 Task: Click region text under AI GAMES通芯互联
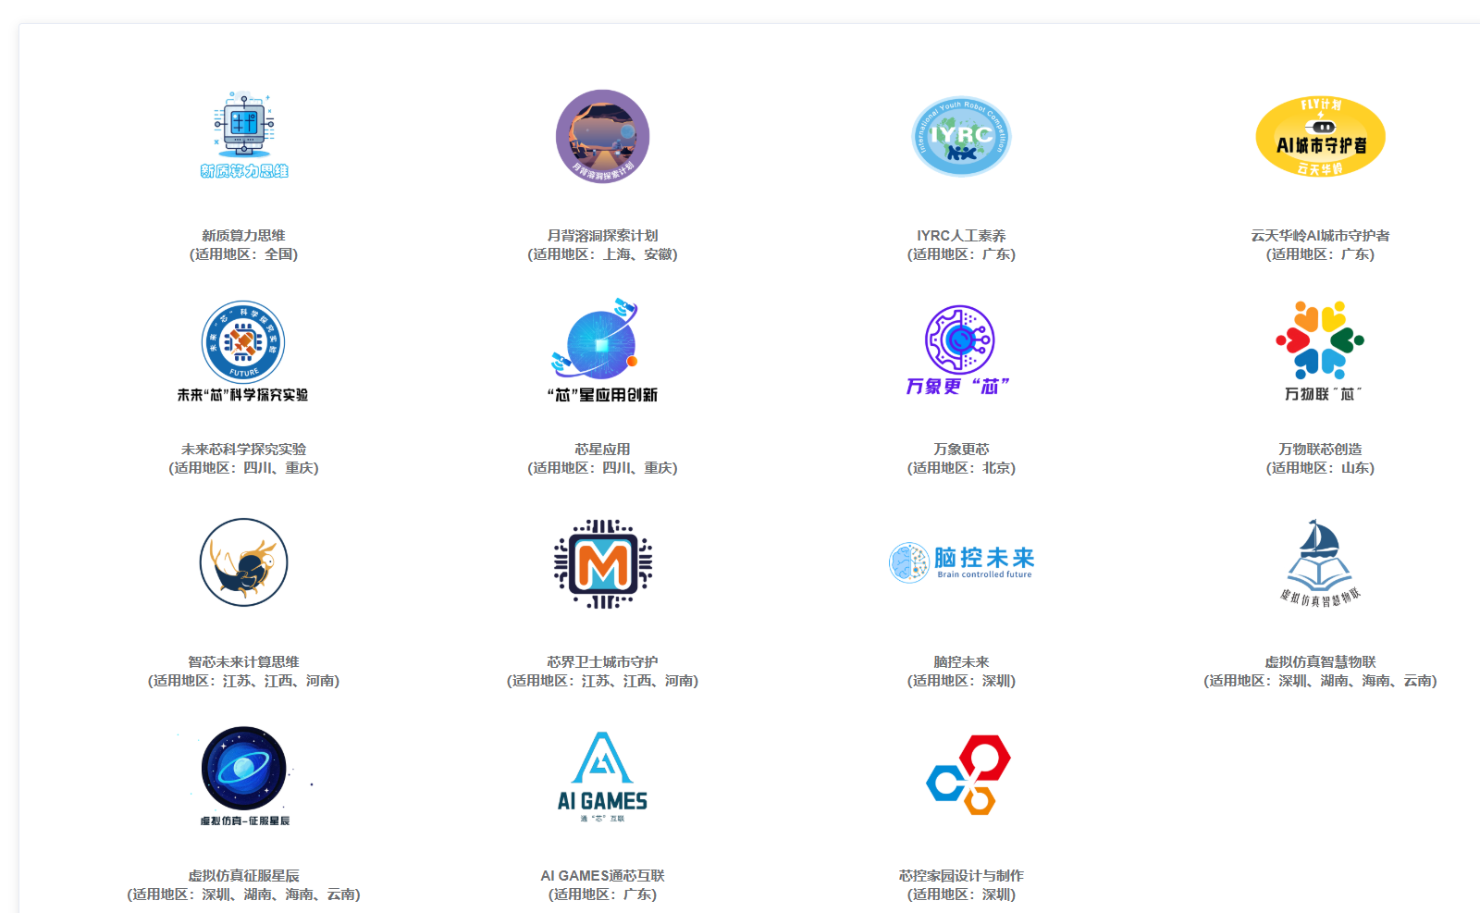(x=602, y=894)
